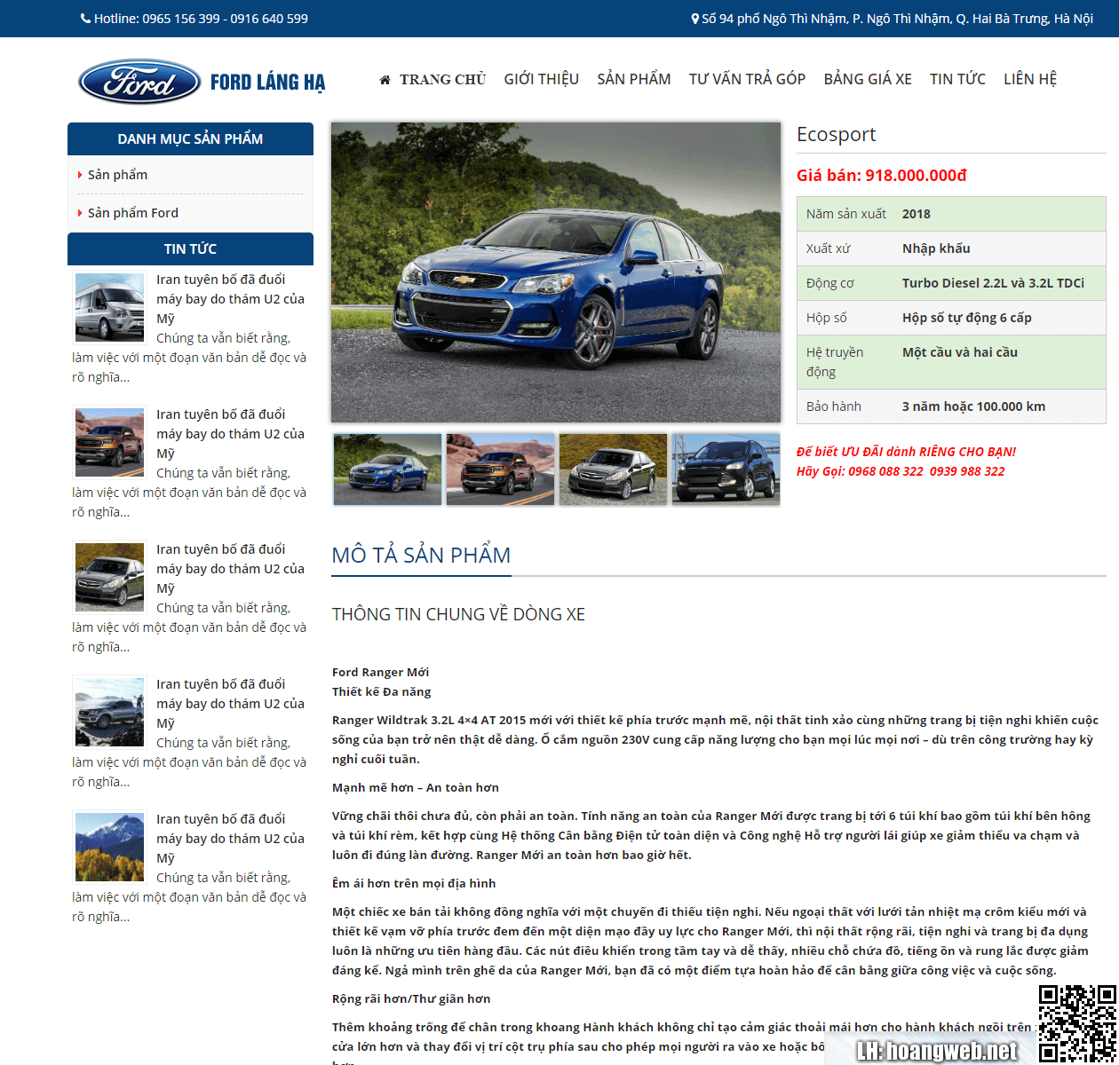Click the Thiết kế Đa năng line
This screenshot has width=1119, height=1065.
coord(381,691)
